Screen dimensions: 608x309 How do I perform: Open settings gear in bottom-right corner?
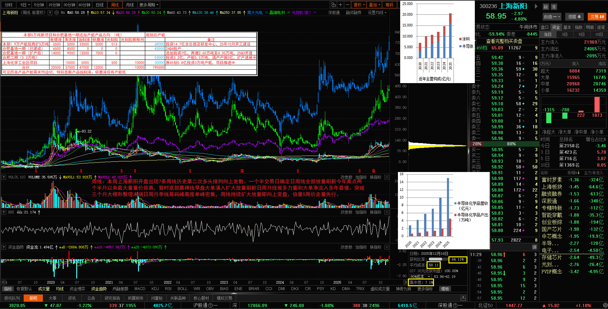pyautogui.click(x=604, y=305)
